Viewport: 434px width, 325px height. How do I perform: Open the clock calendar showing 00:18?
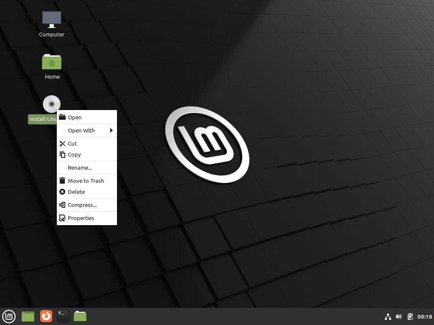point(425,317)
